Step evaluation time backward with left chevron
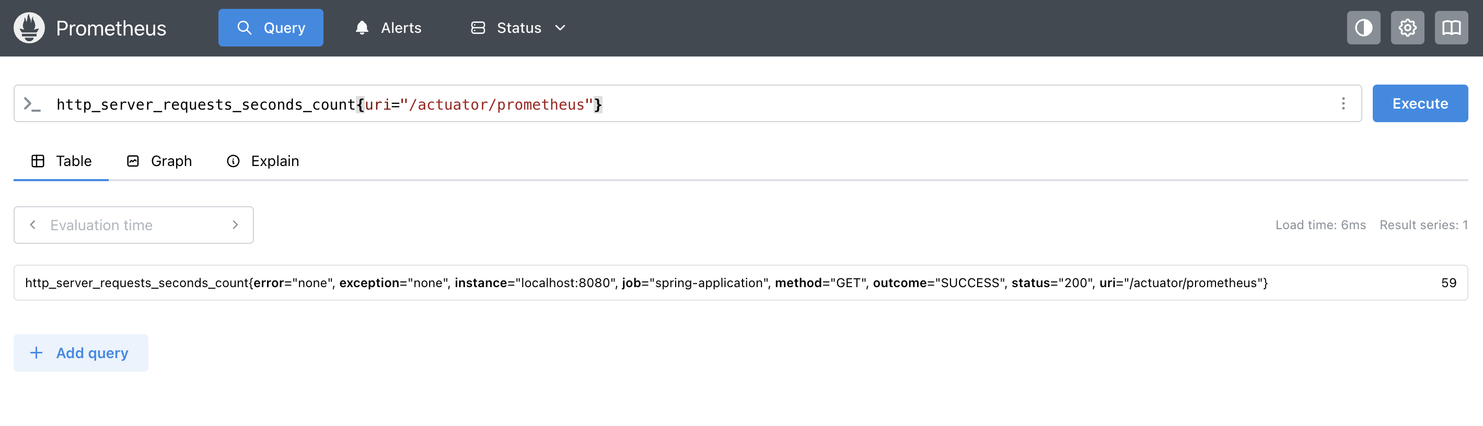 tap(33, 225)
